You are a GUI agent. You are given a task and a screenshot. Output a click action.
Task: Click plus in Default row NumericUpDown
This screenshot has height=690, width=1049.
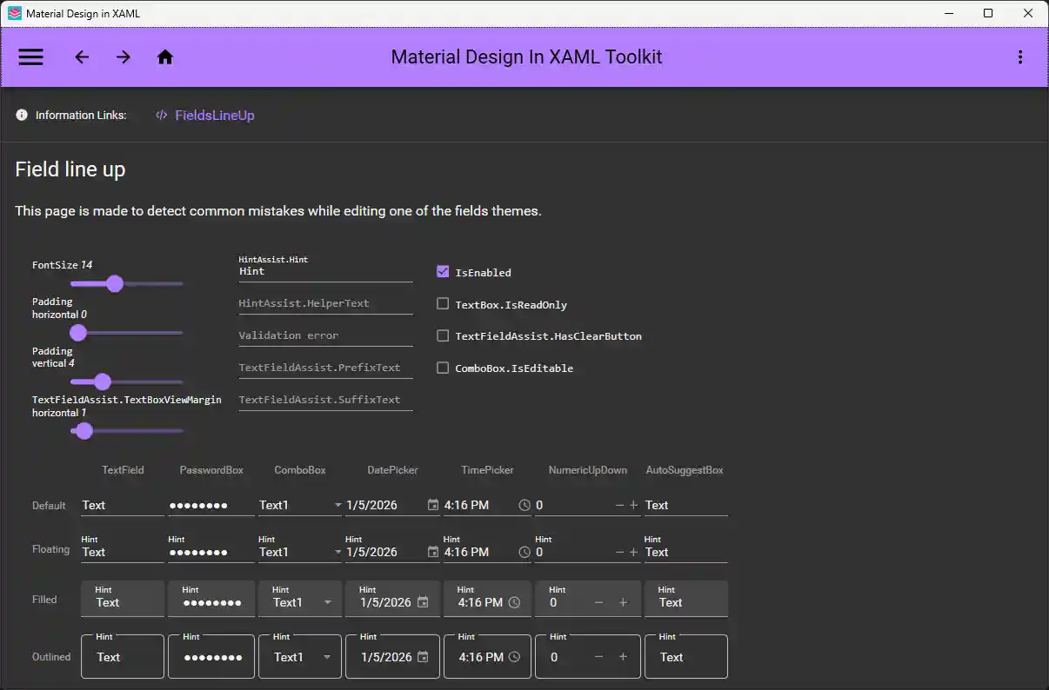click(634, 505)
